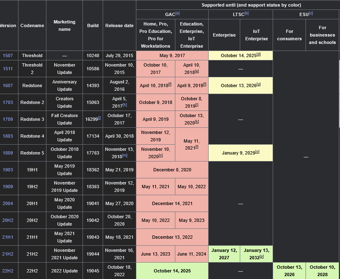
Task: Open the 1903 version link
Action: pos(8,170)
